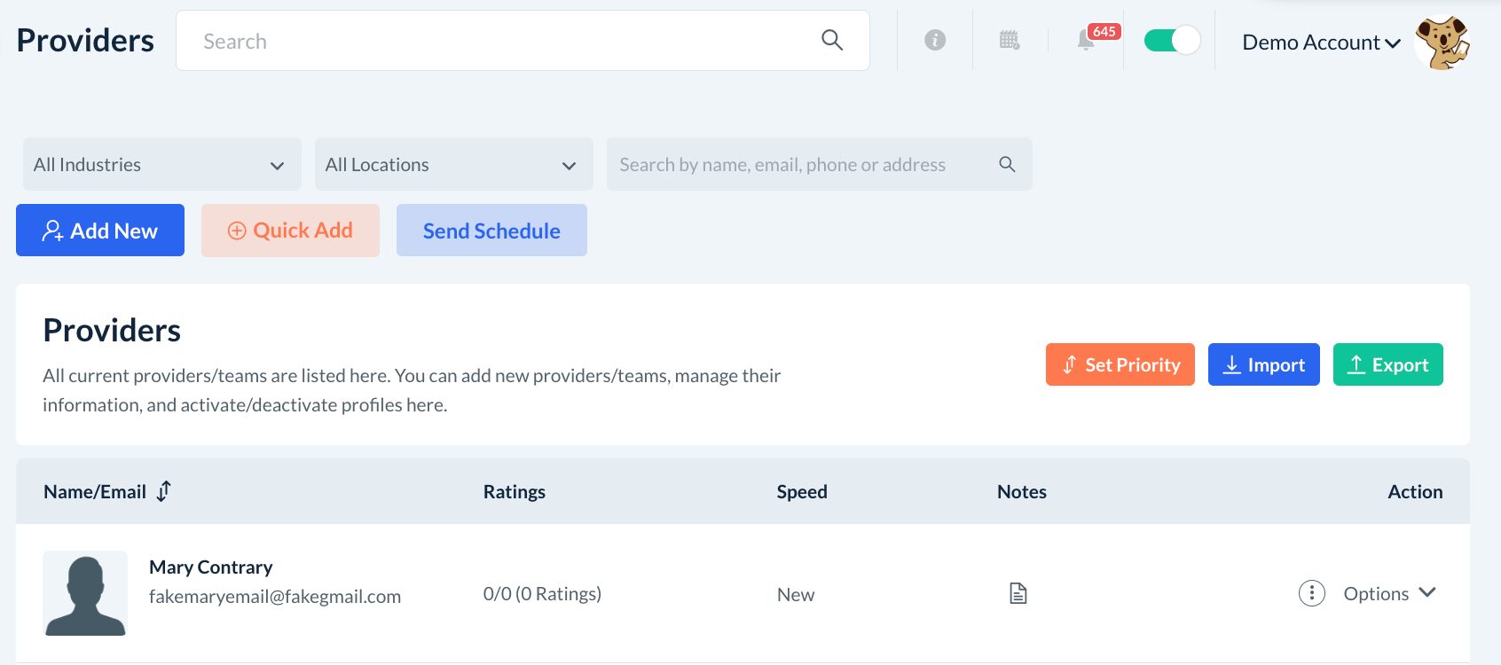1501x665 pixels.
Task: Sort providers by Name/Email arrows icon
Action: 164,491
